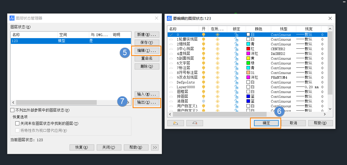Click 取消 in the edit layer state dialog
The height and width of the screenshot is (165, 347).
click(x=293, y=123)
